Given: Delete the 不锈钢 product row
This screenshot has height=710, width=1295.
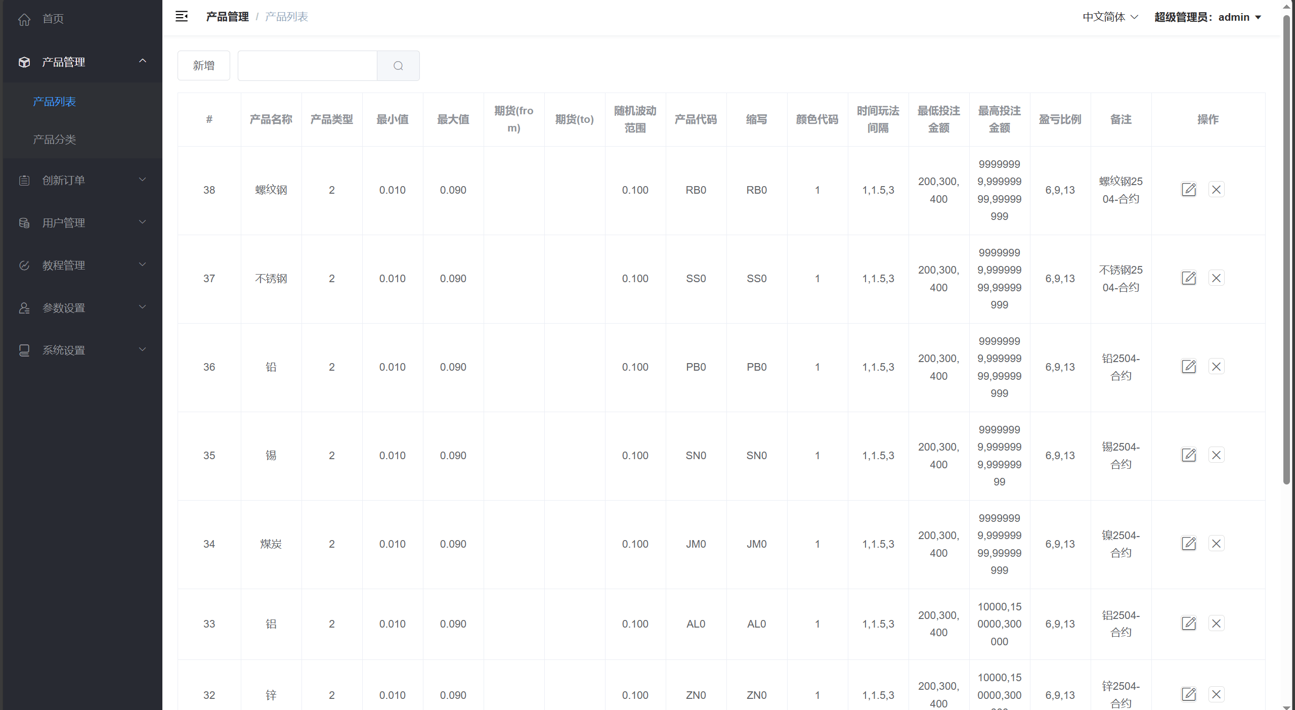Looking at the screenshot, I should pos(1216,278).
